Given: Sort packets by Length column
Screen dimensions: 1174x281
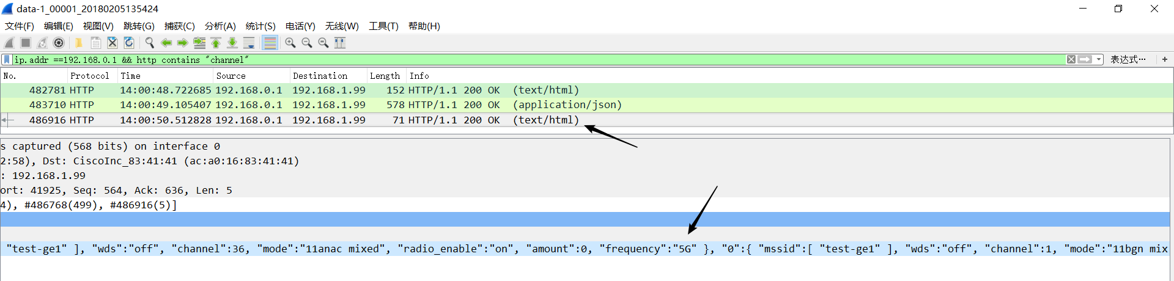Looking at the screenshot, I should point(386,76).
